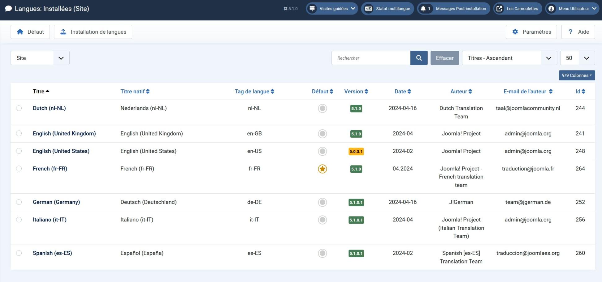This screenshot has width=602, height=282.
Task: Sort by E-mail de l'auteur column
Action: (x=528, y=91)
